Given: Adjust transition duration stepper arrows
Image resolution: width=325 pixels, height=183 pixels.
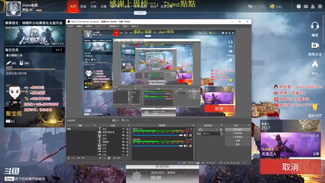Looking at the screenshot, I should [221, 134].
